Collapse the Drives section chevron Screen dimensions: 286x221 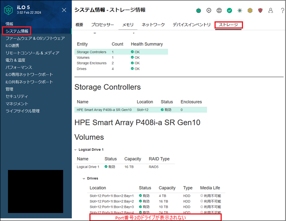click(84, 179)
